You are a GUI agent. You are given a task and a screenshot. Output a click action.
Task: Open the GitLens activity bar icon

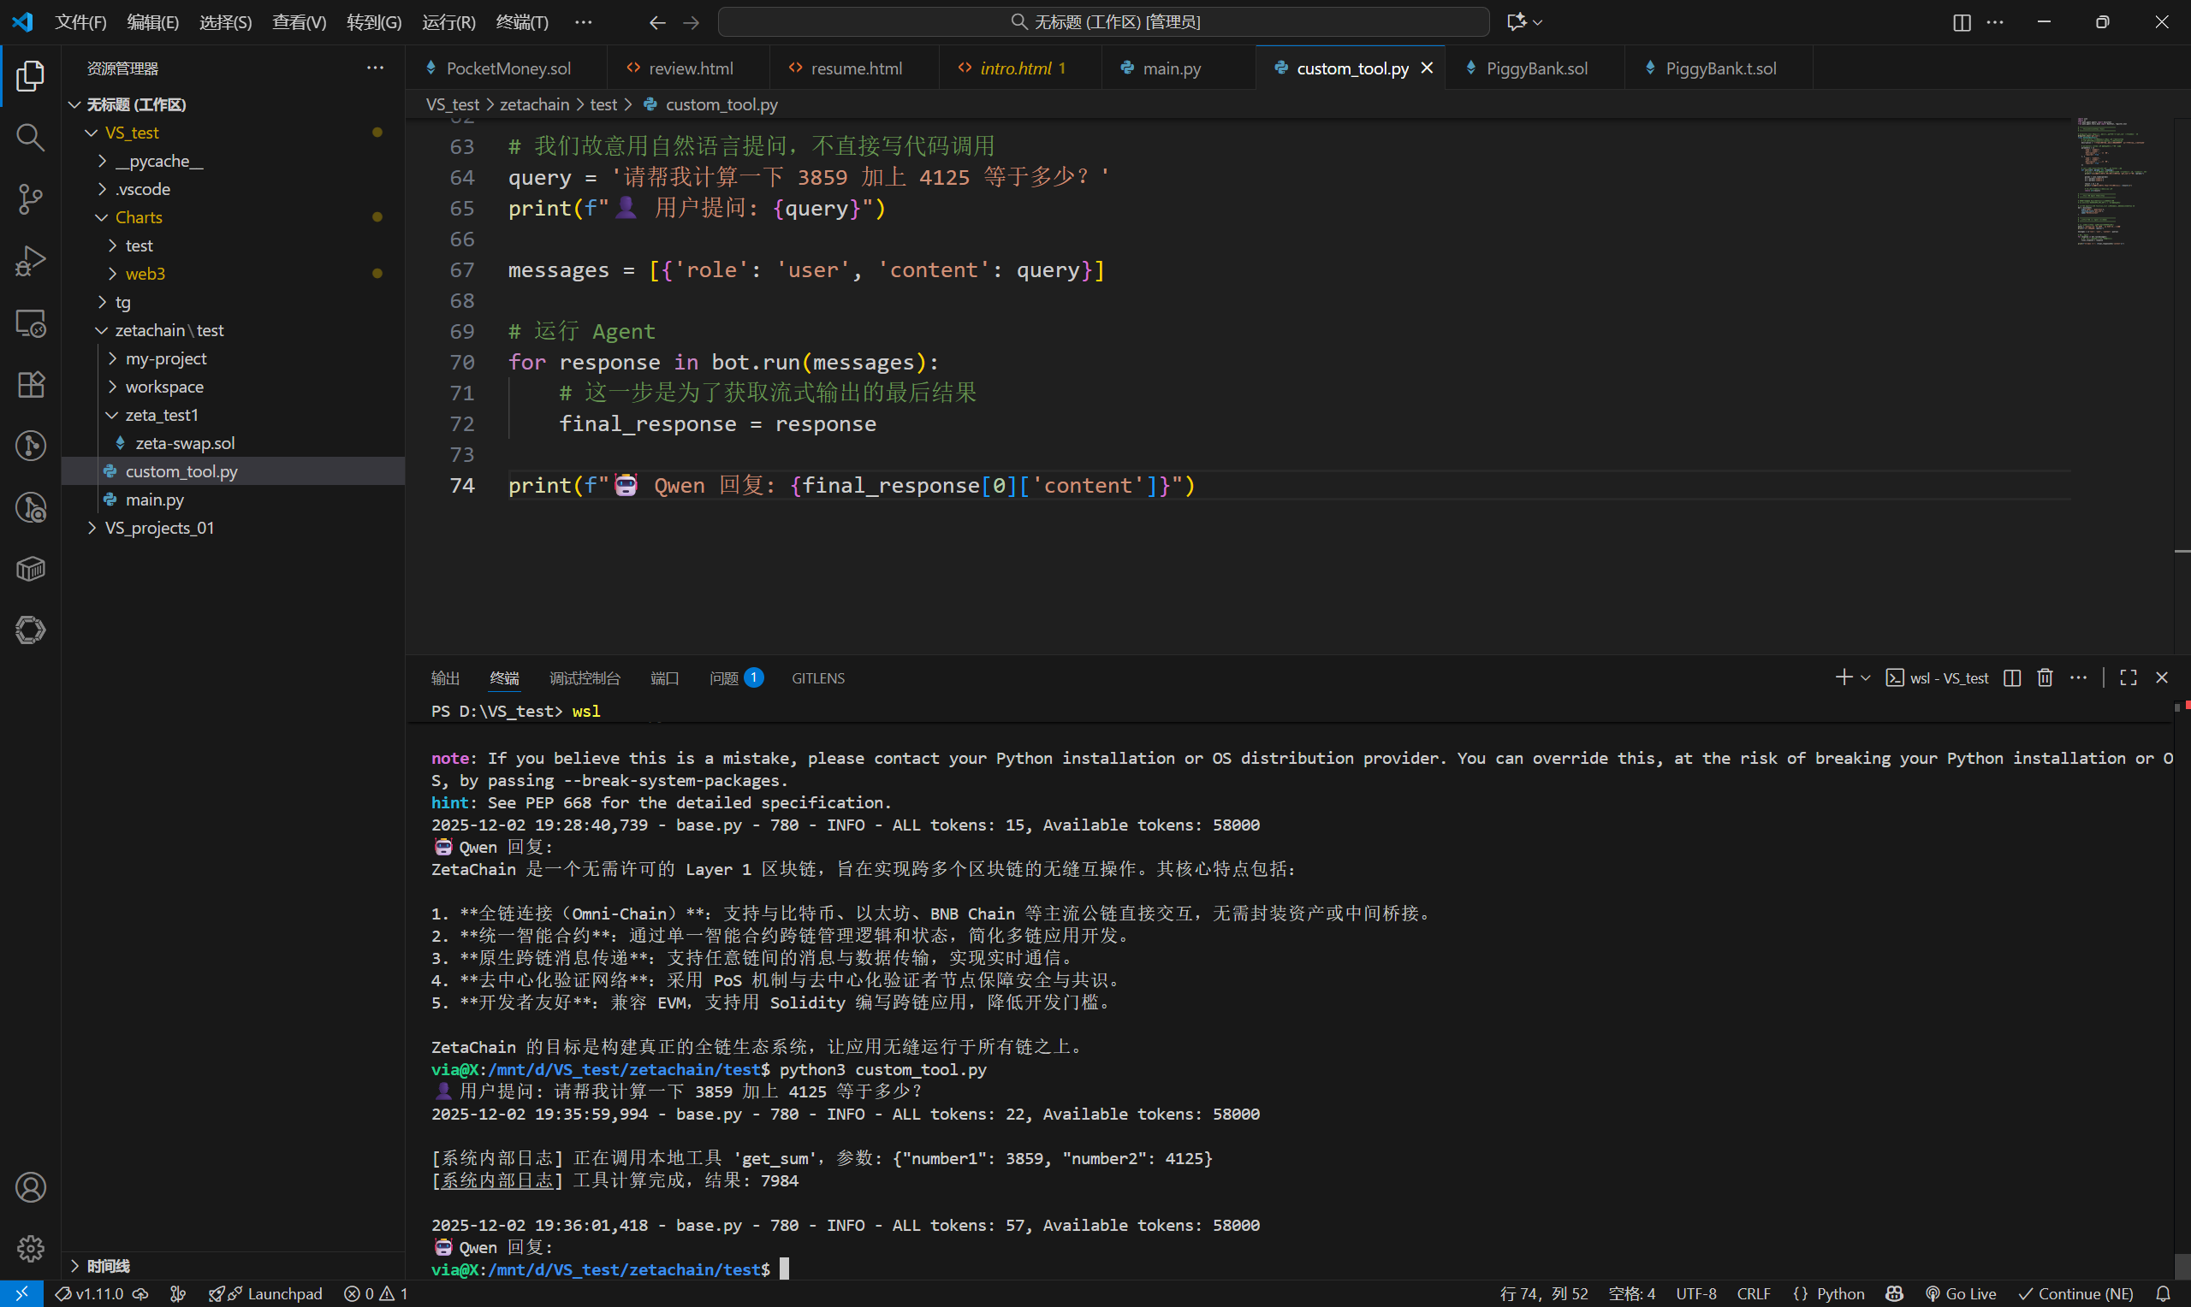tap(30, 446)
